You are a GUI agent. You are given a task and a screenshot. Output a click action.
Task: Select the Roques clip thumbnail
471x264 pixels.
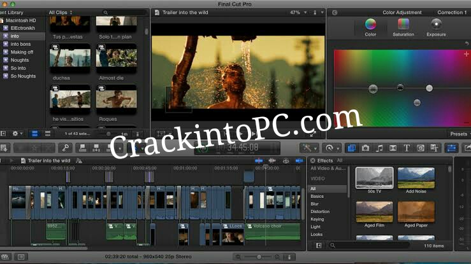click(117, 99)
